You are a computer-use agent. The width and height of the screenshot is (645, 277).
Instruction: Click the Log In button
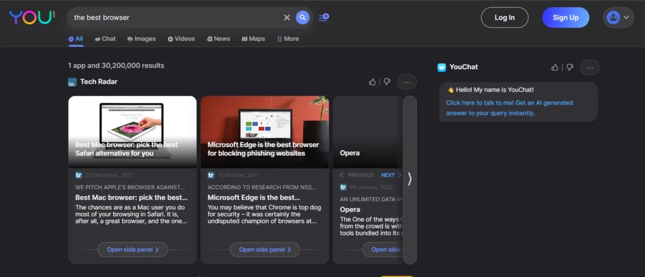point(505,17)
